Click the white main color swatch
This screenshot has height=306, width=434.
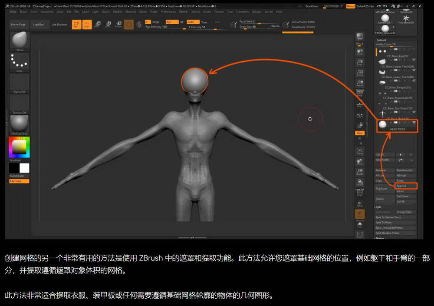pos(24,168)
